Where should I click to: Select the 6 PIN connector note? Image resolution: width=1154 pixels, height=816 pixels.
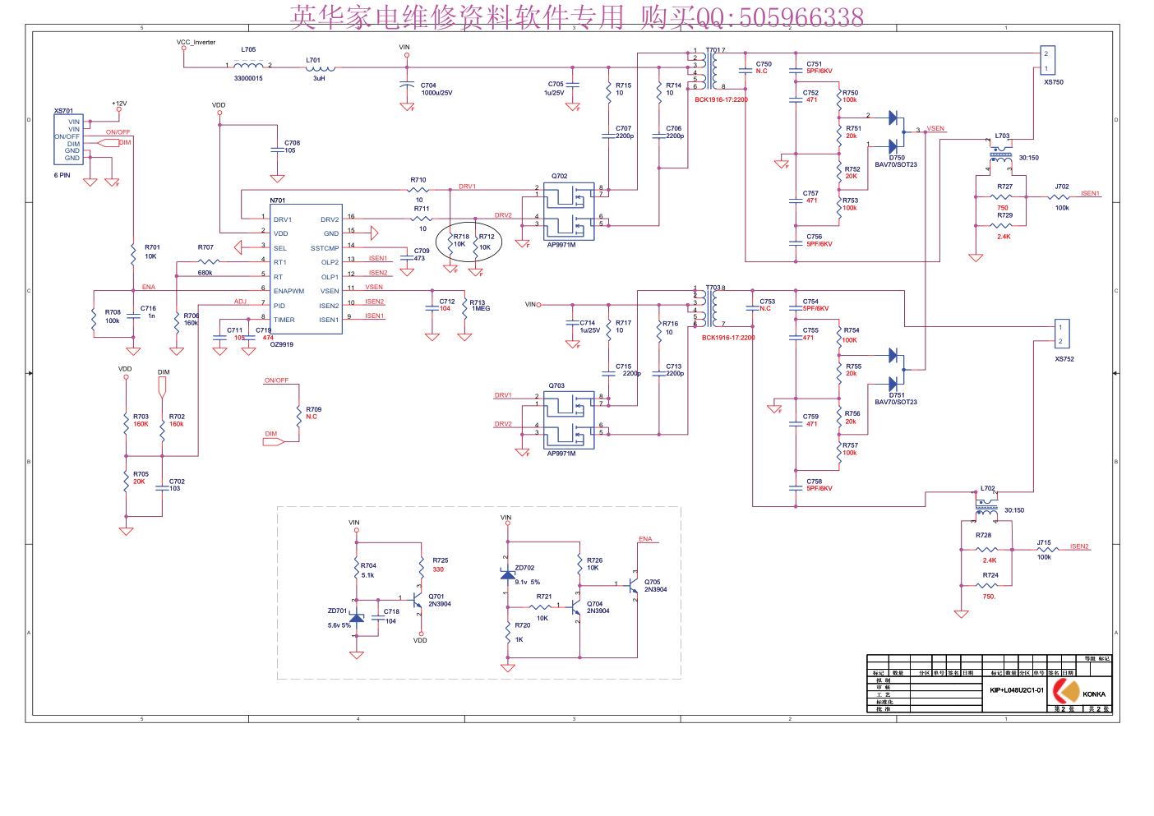(x=62, y=175)
